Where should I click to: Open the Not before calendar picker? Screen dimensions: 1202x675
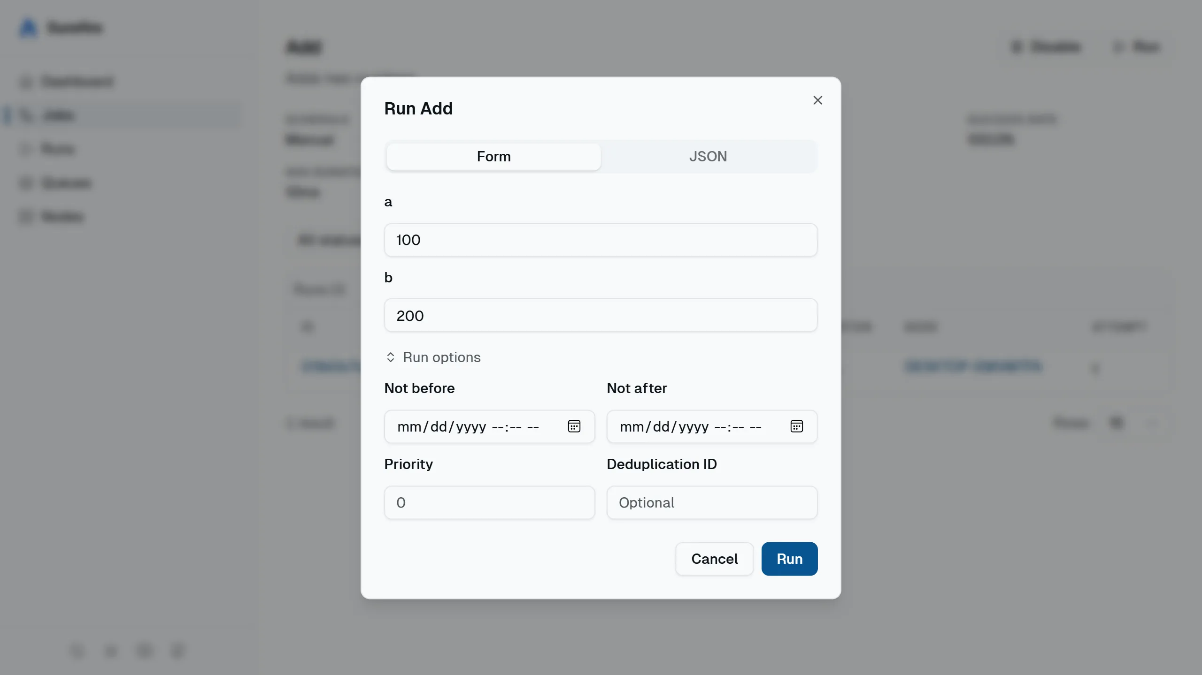pyautogui.click(x=574, y=426)
